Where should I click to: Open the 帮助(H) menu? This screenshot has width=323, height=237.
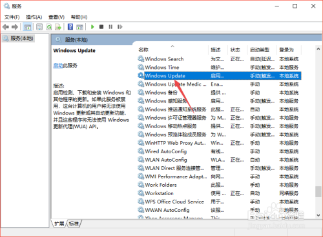click(x=79, y=17)
